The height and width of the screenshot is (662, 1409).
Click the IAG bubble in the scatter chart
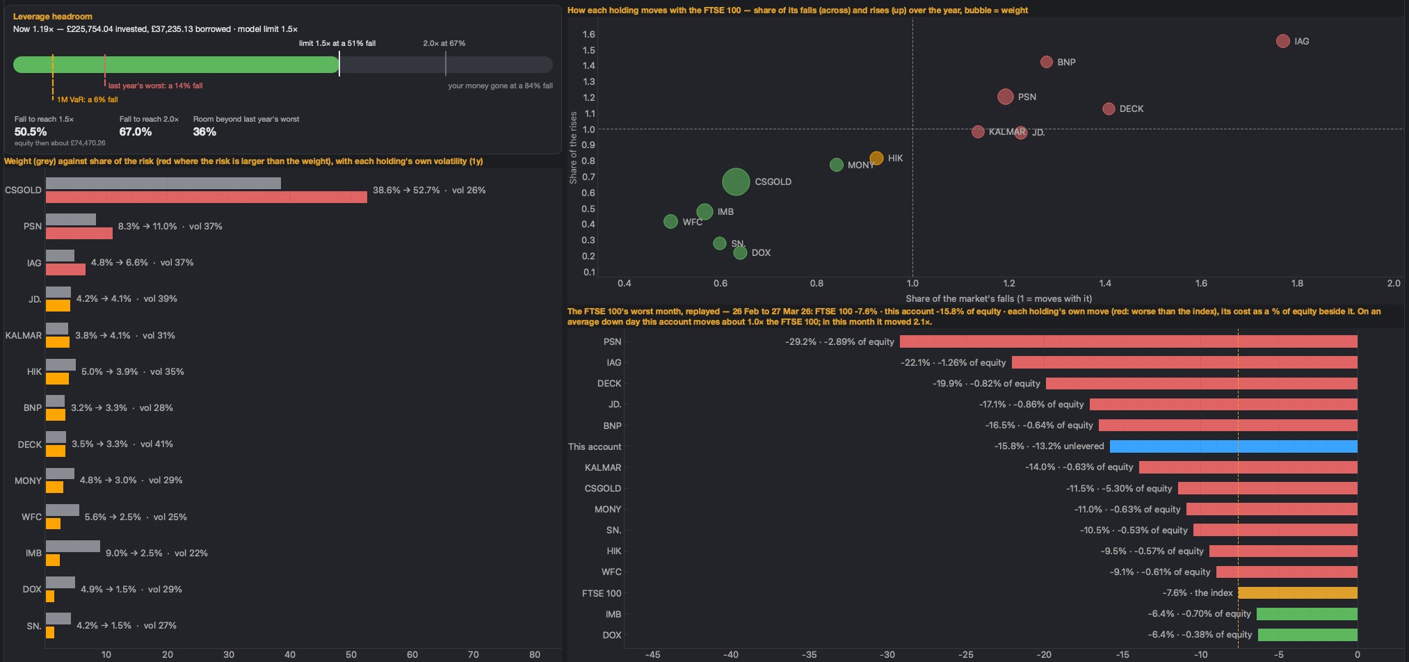pos(1283,41)
